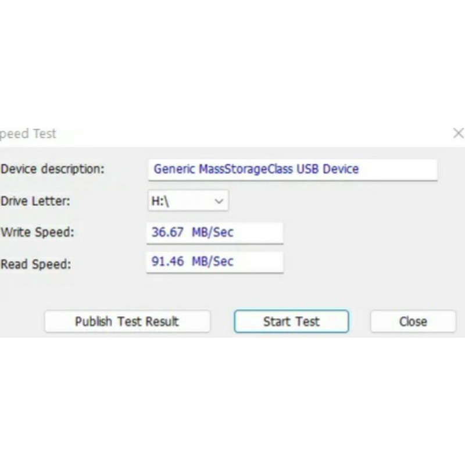This screenshot has height=465, width=465.
Task: Click the Write Speed result field
Action: pyautogui.click(x=214, y=233)
